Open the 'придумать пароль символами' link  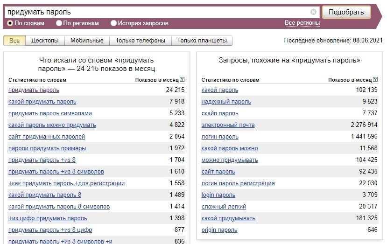(x=50, y=113)
